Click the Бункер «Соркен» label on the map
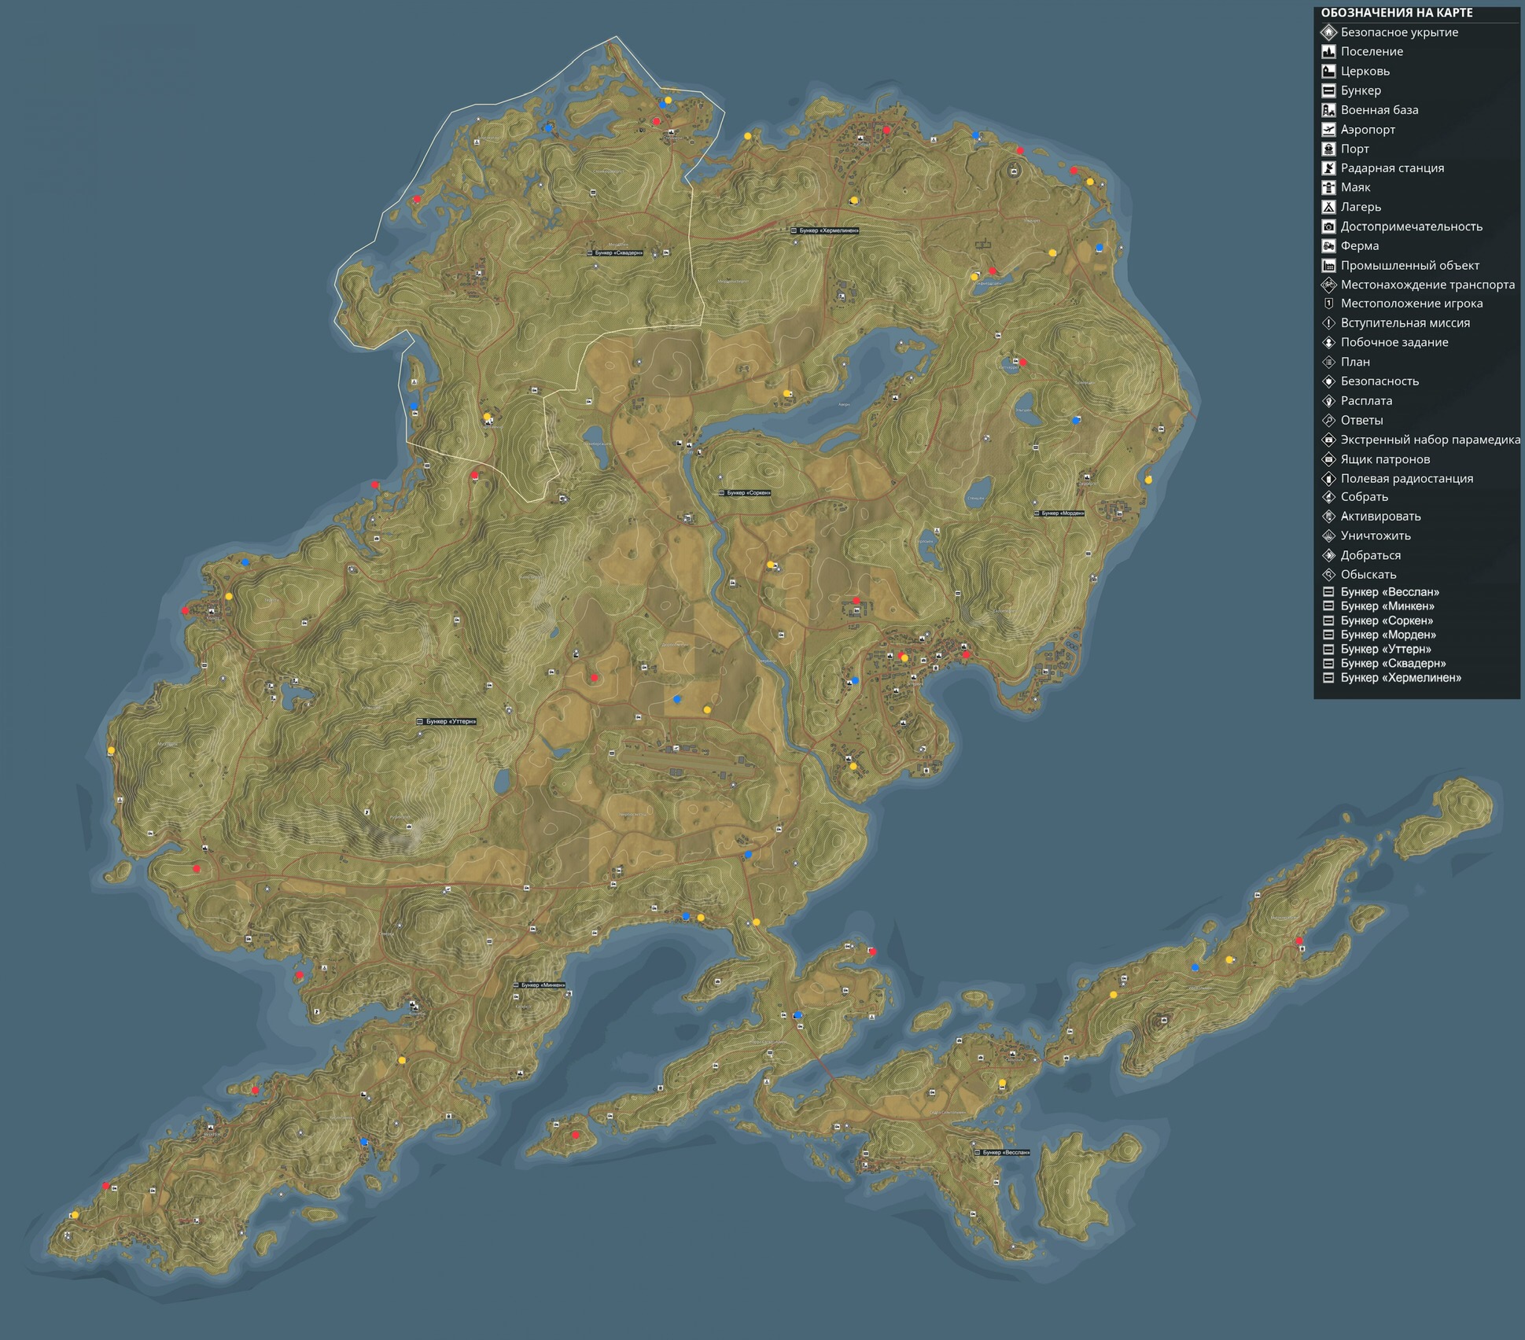Viewport: 1525px width, 1340px height. point(745,493)
